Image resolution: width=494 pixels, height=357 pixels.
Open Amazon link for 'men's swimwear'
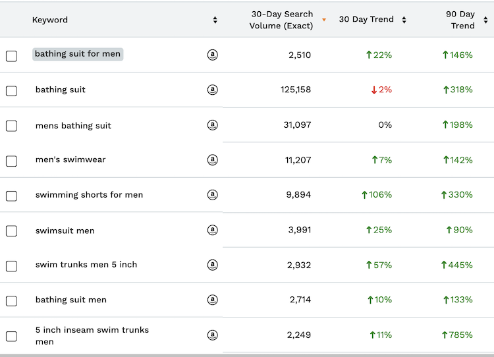tap(212, 159)
